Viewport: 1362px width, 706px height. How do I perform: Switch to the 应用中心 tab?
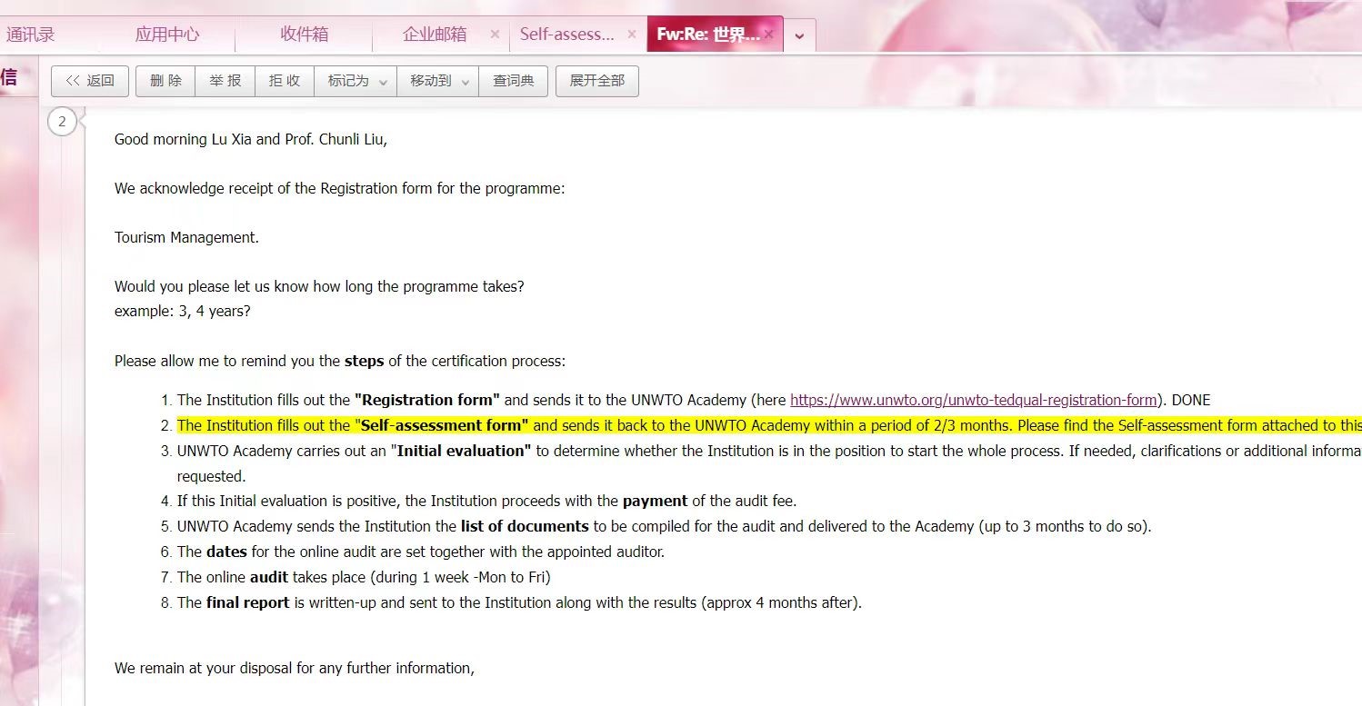pyautogui.click(x=167, y=35)
